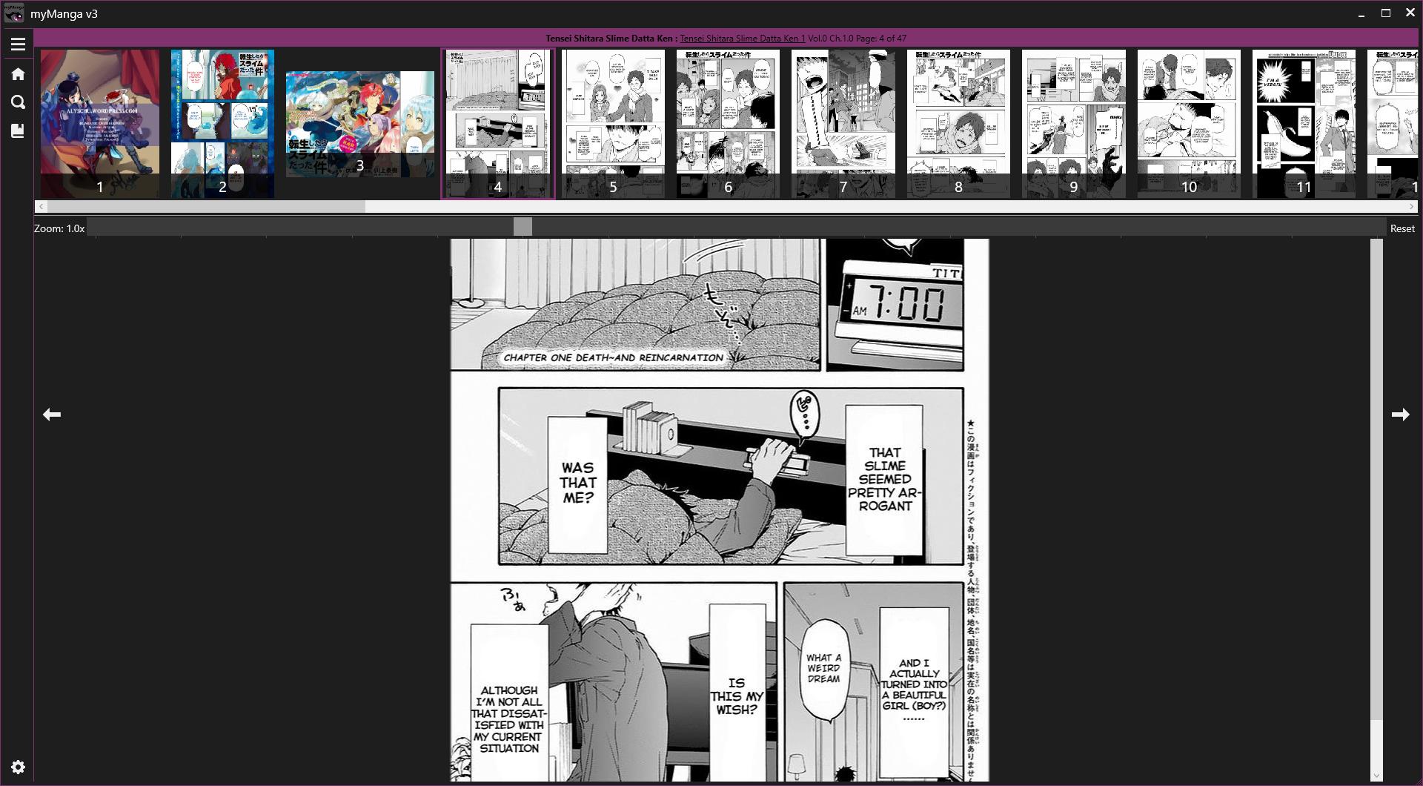Screen dimensions: 1423x786
Task: Open the Tensei Shitara Slime Datta Ken 1 link
Action: (x=742, y=39)
